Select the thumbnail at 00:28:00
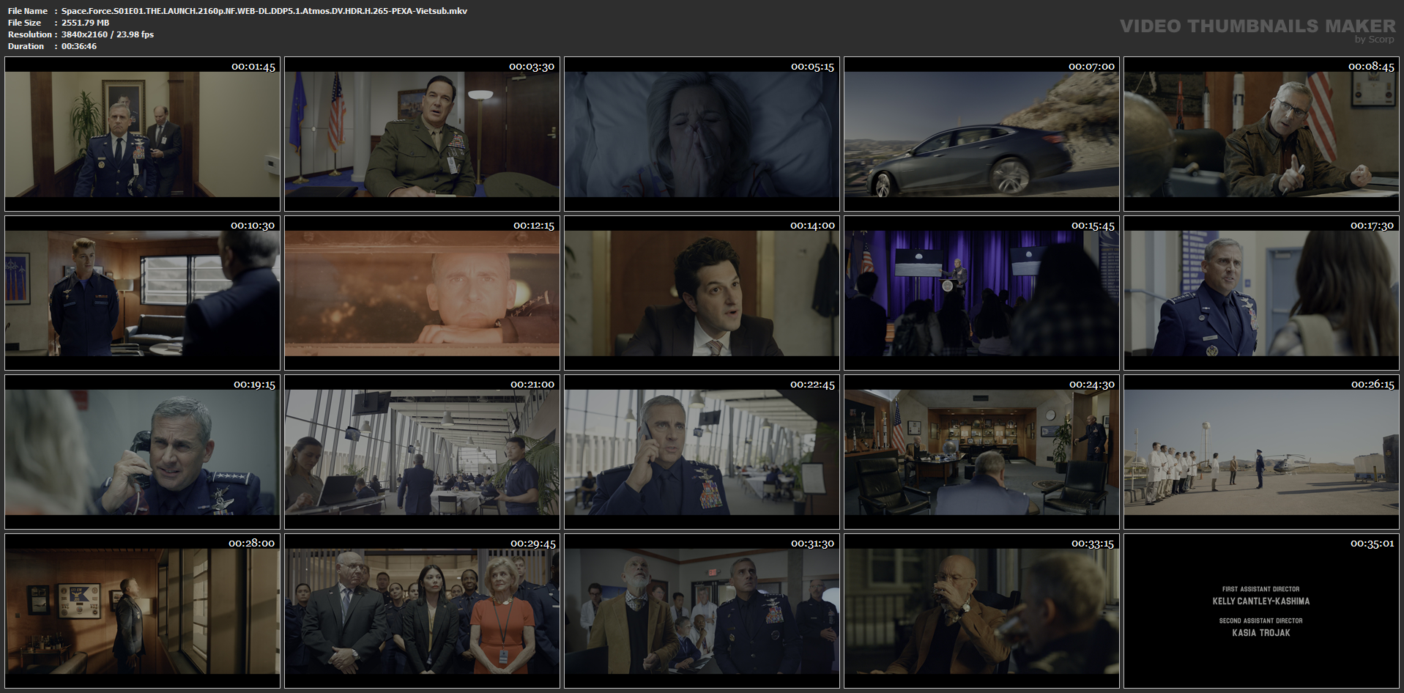Viewport: 1404px width, 693px height. tap(142, 611)
